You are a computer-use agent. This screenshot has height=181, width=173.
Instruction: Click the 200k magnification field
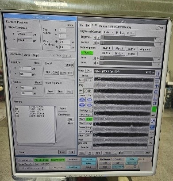pyautogui.click(x=88, y=91)
